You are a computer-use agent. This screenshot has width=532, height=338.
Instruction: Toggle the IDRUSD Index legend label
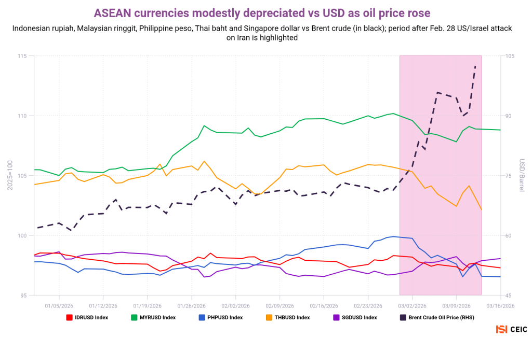click(91, 317)
